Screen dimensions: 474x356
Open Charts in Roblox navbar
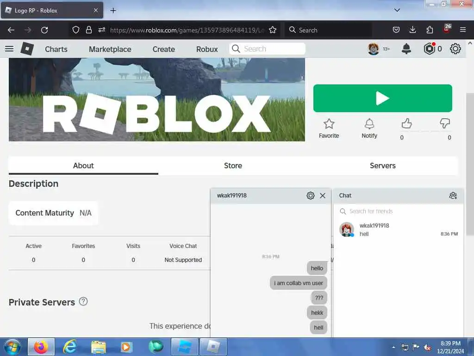tap(56, 49)
